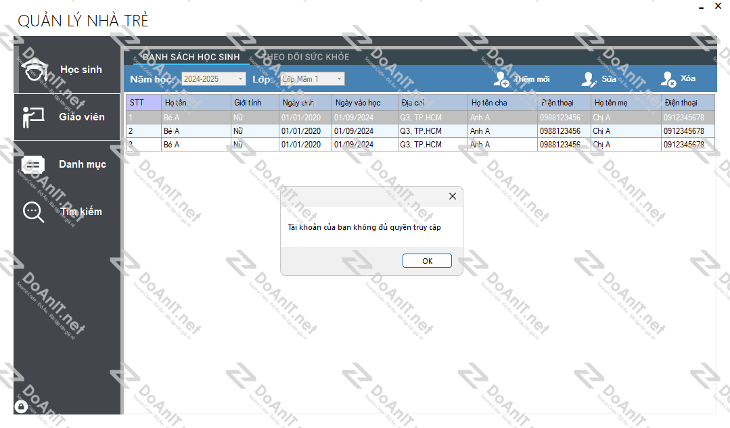This screenshot has width=730, height=428.
Task: Select Bé A in row 2
Action: pyautogui.click(x=196, y=131)
